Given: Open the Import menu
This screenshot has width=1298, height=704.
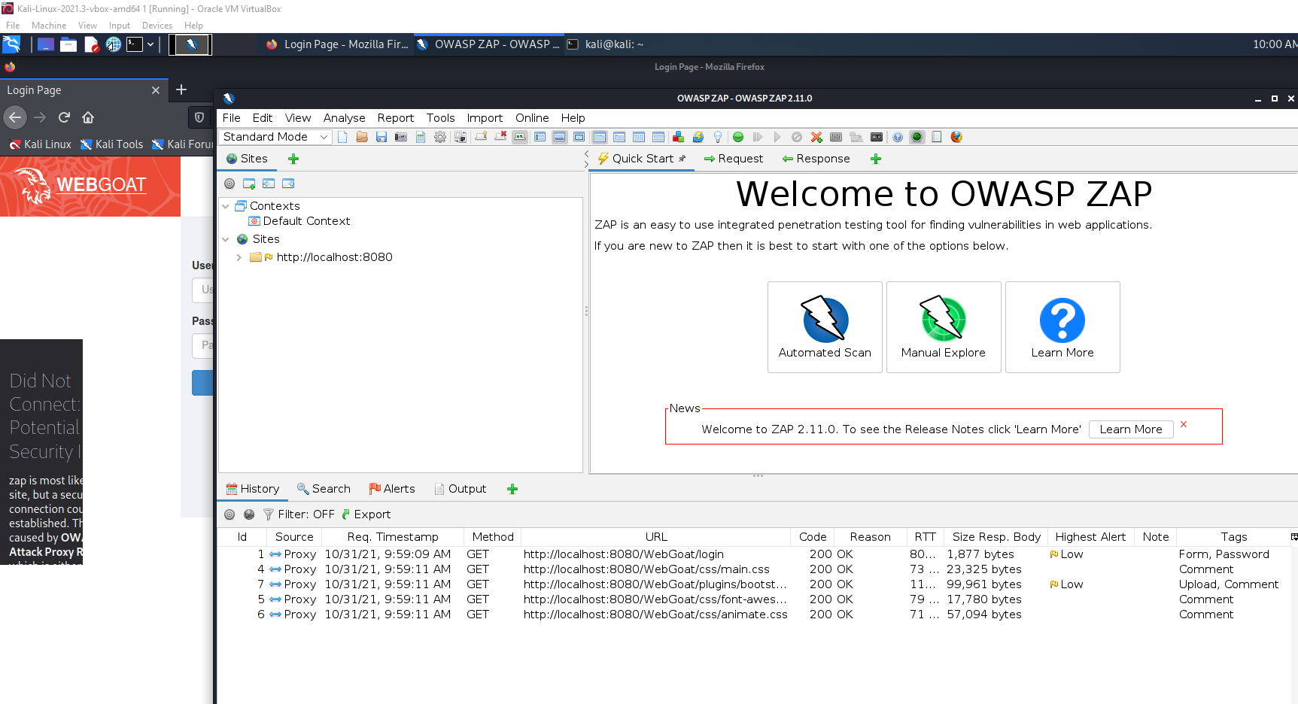Looking at the screenshot, I should click(485, 118).
